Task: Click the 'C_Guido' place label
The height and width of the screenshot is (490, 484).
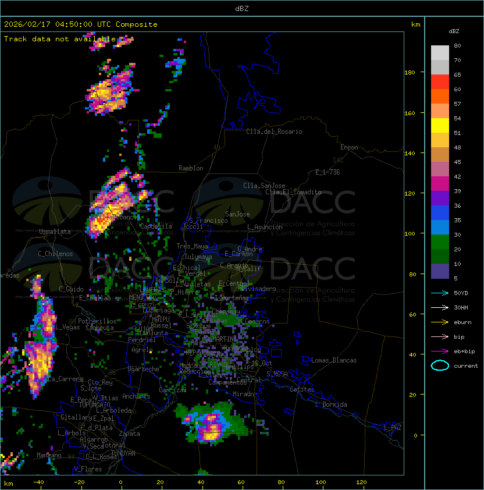Action: click(x=71, y=289)
